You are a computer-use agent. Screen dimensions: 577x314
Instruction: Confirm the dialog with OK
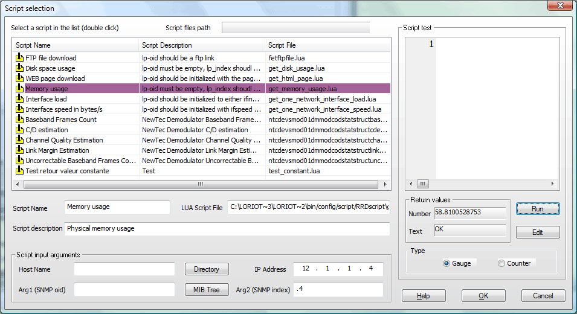pyautogui.click(x=483, y=296)
